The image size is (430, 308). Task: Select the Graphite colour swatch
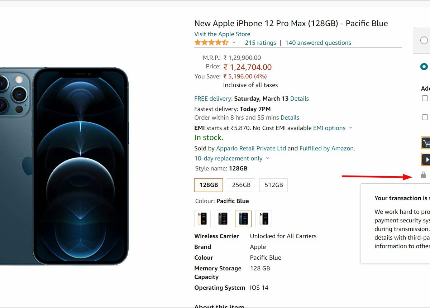tap(223, 219)
